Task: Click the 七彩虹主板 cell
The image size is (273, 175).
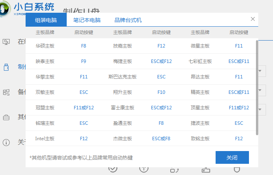Action: [x=200, y=61]
